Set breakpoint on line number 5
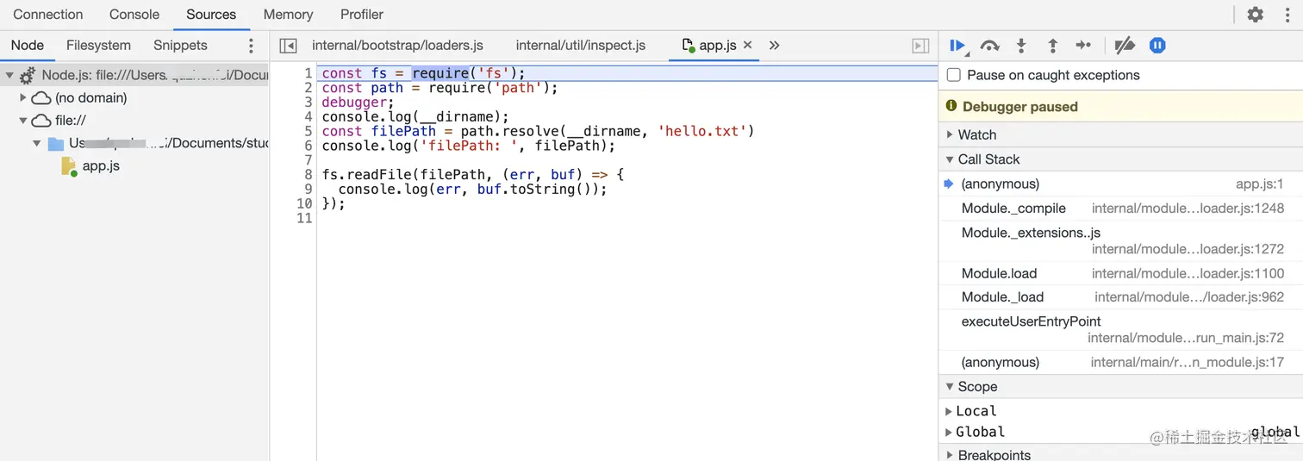Screen dimensions: 1303x461 [x=308, y=131]
